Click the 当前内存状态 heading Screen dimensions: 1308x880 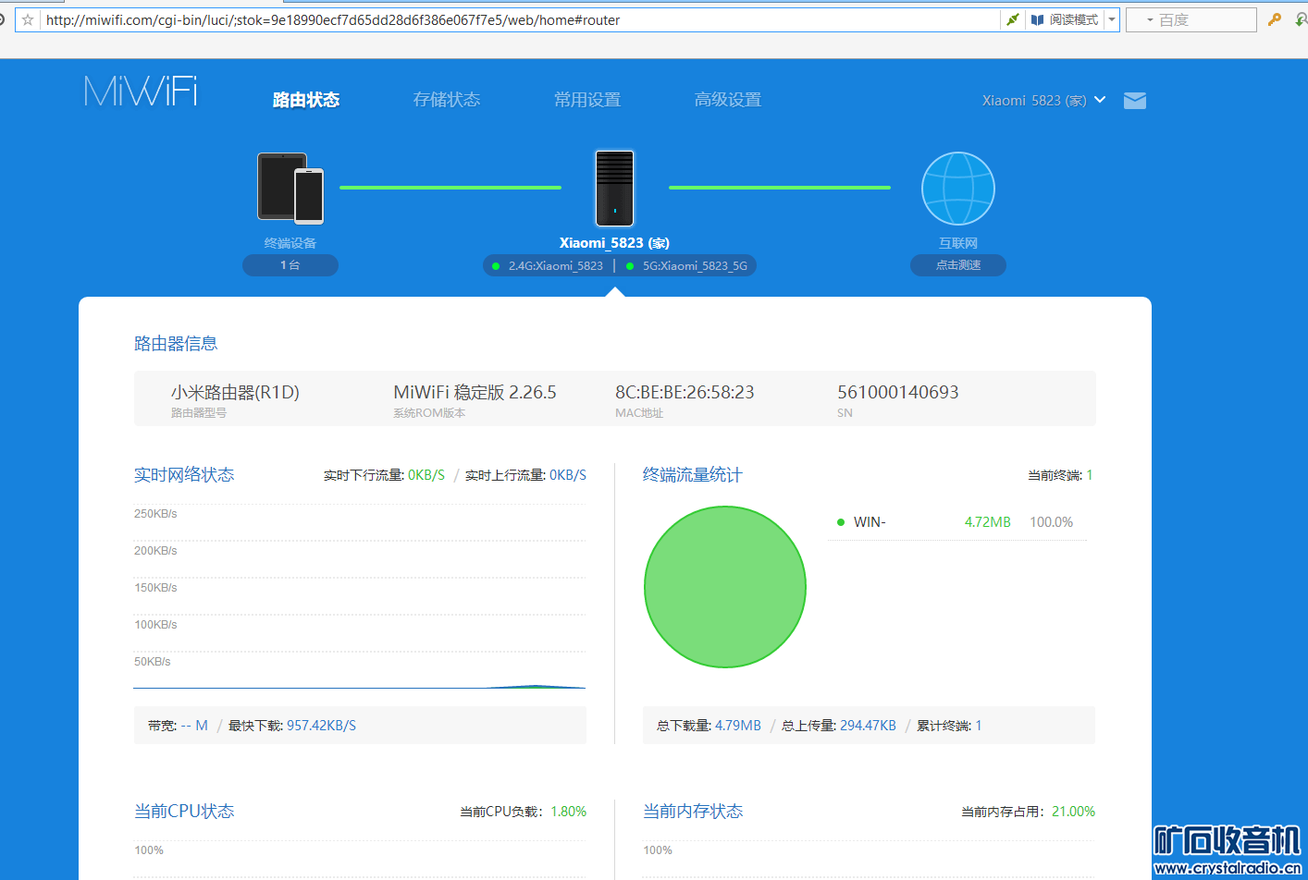click(693, 812)
